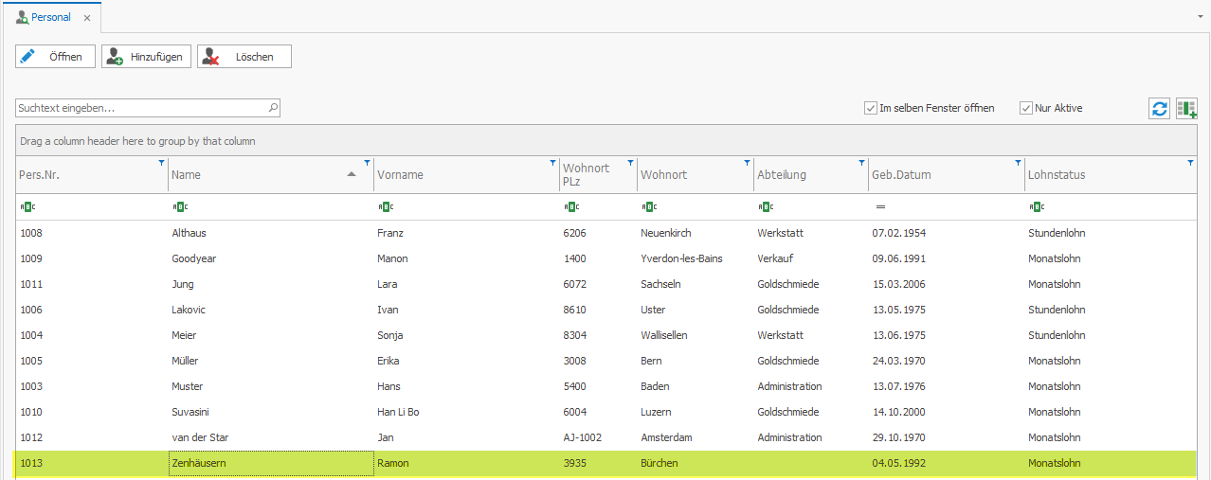Click the filter icon on Abteilung column
The width and height of the screenshot is (1211, 480).
pyautogui.click(x=861, y=163)
